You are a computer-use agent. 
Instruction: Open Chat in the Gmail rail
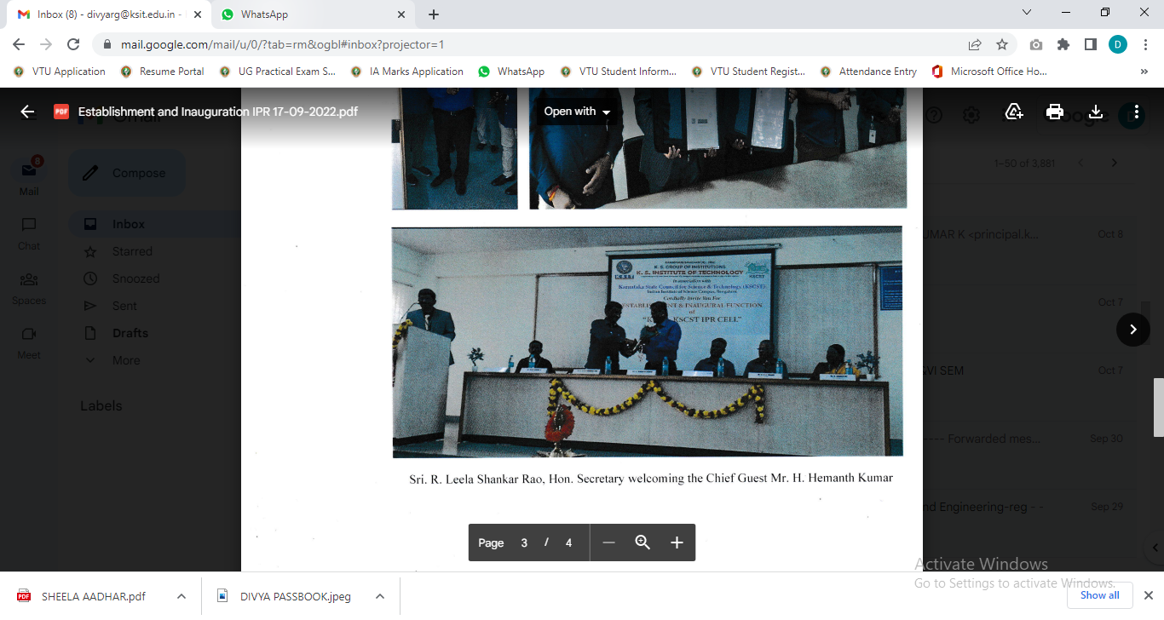click(x=29, y=232)
